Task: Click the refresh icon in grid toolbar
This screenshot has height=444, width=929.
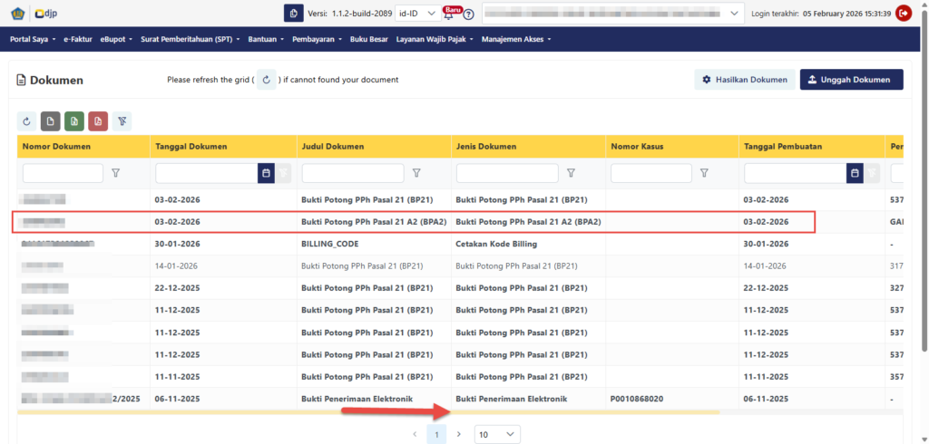Action: point(27,121)
